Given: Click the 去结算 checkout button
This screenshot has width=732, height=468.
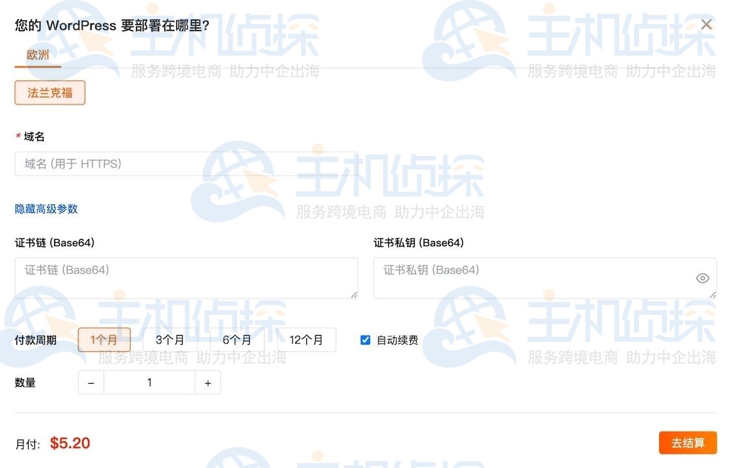Looking at the screenshot, I should point(688,443).
